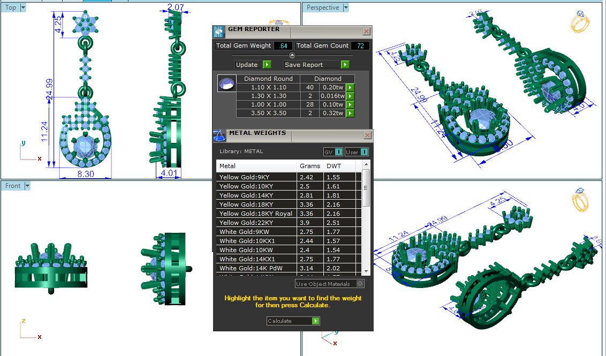
Task: Open the Top viewport dropdown menu
Action: [22, 7]
